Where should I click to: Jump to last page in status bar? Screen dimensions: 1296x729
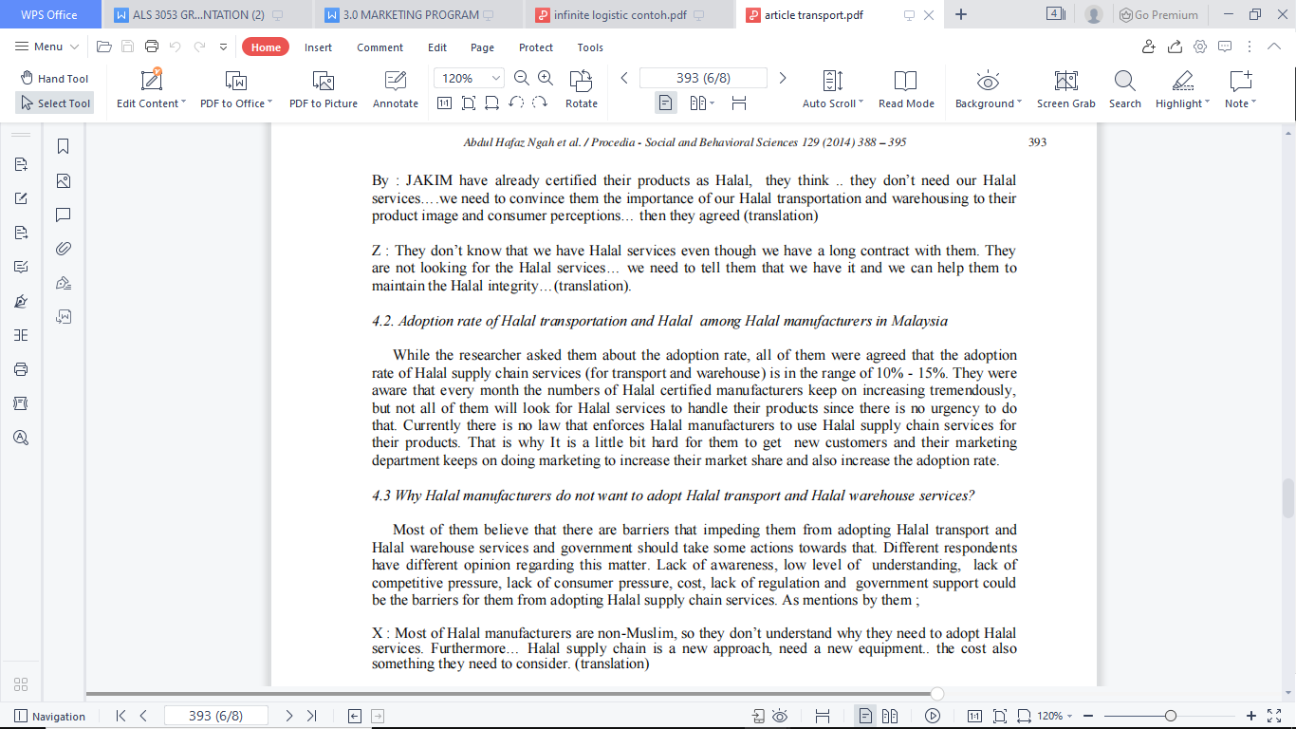coord(311,716)
